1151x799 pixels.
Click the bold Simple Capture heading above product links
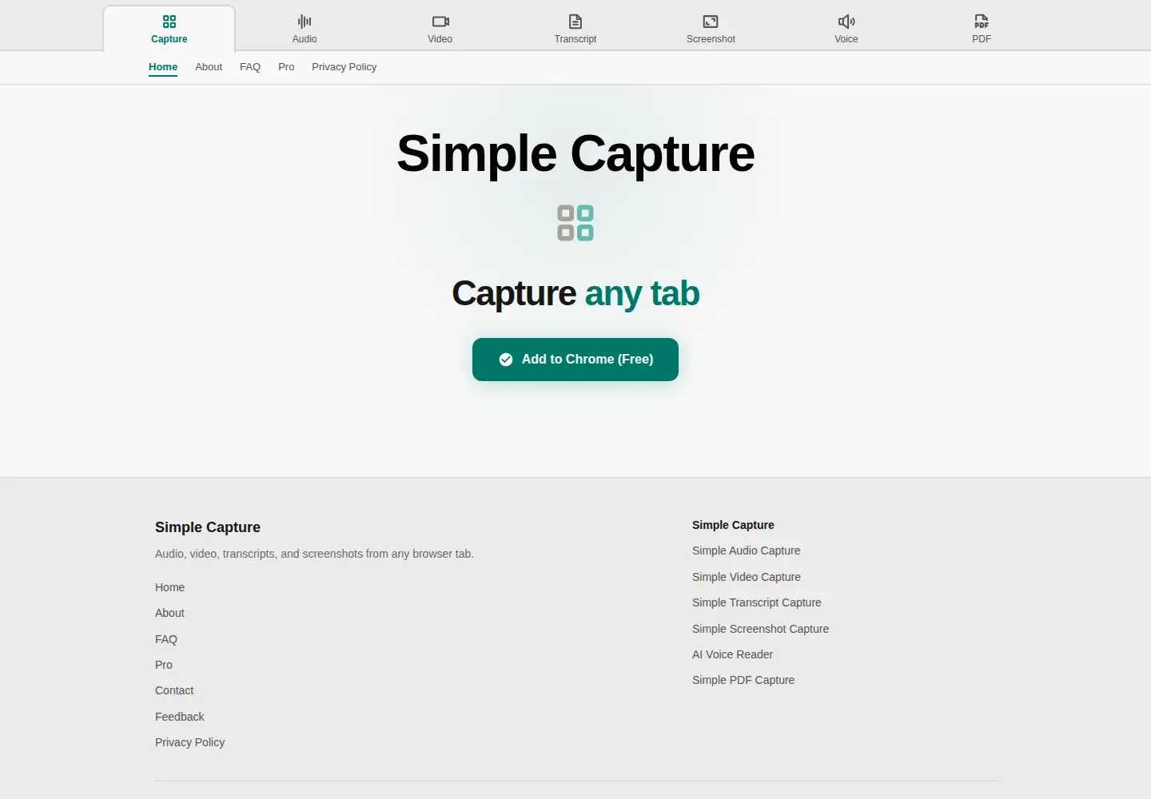733,525
